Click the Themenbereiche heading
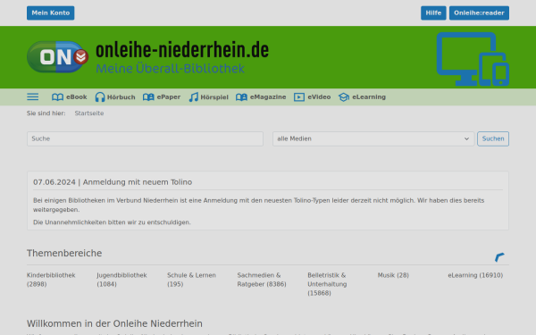The height and width of the screenshot is (335, 536). tap(64, 254)
